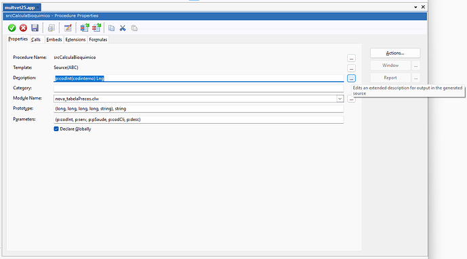Select the multvet25.app document tab
This screenshot has width=467, height=259.
pos(20,7)
